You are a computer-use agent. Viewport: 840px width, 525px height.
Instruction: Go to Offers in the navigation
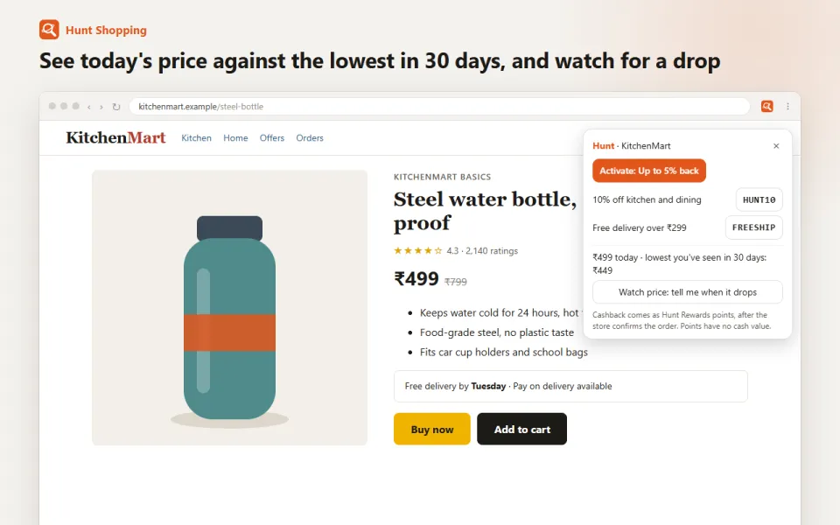[x=271, y=137]
